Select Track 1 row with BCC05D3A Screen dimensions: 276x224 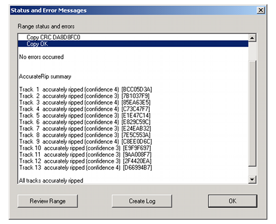[x=133, y=89]
